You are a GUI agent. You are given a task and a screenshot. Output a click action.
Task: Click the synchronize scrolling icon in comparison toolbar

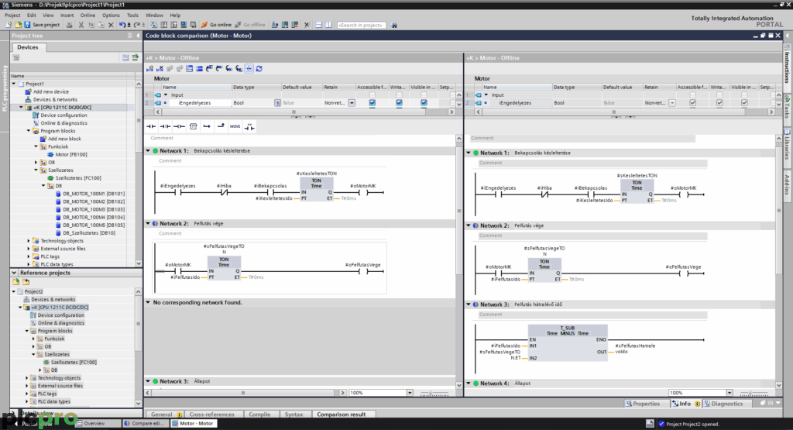pyautogui.click(x=249, y=68)
